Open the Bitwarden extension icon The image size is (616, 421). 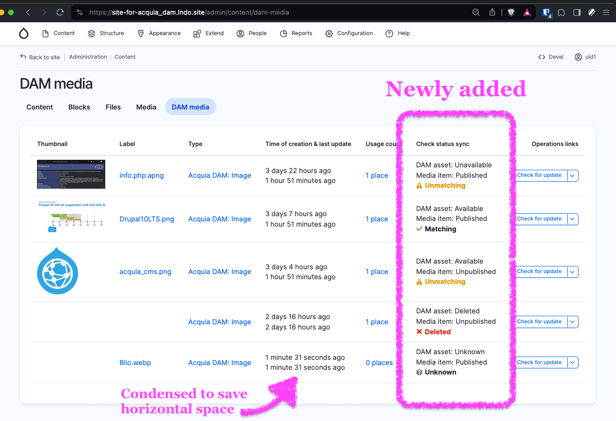coord(546,13)
